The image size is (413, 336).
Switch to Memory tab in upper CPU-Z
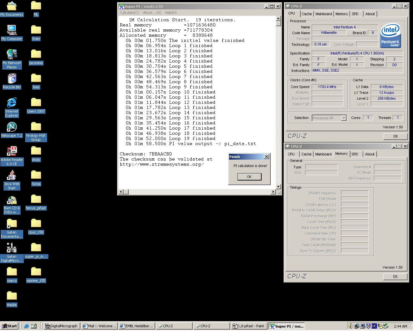[x=342, y=14]
